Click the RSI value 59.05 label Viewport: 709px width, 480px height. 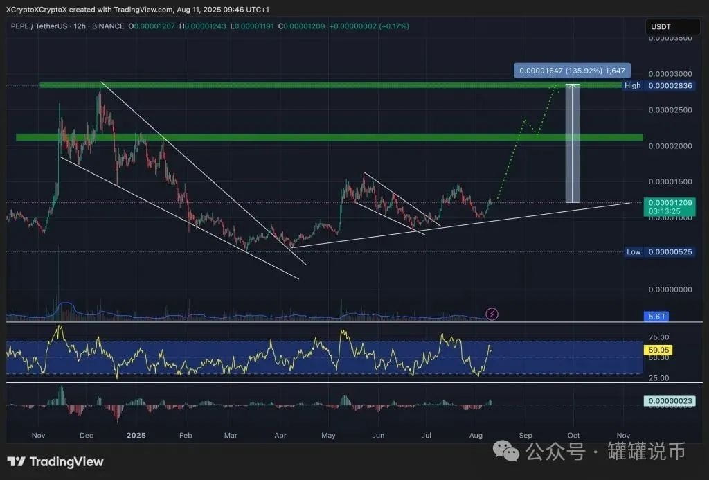pyautogui.click(x=658, y=350)
